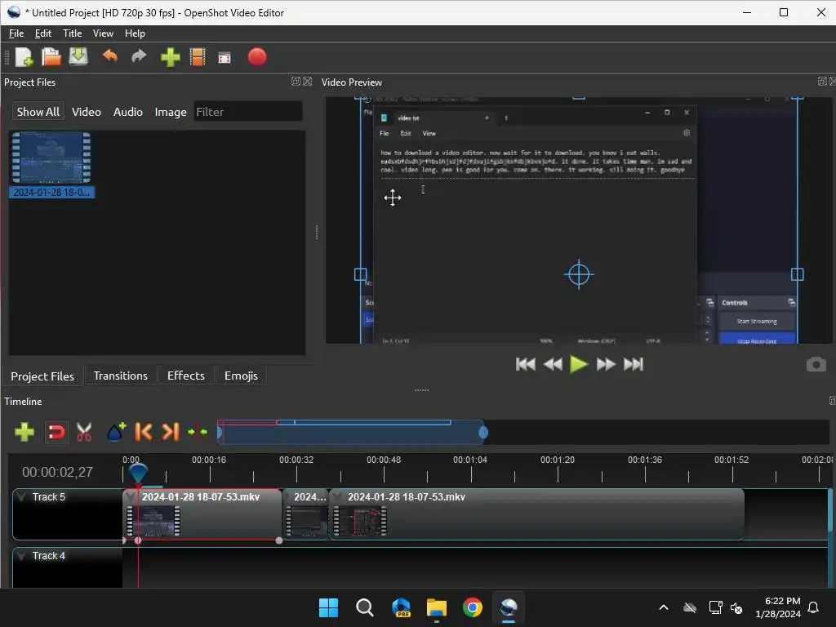The height and width of the screenshot is (627, 836).
Task: Click the blue playhead marker on ruler
Action: [138, 473]
